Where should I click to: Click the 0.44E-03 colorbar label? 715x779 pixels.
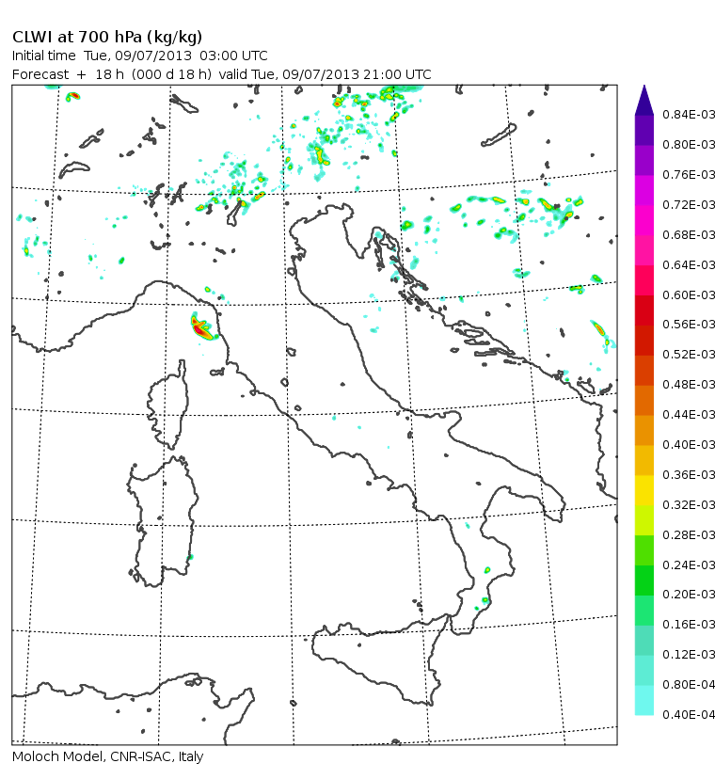point(689,414)
